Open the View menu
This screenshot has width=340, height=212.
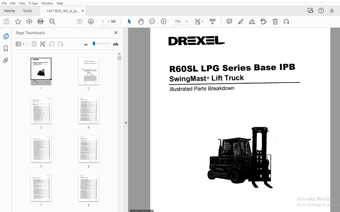pyautogui.click(x=22, y=3)
